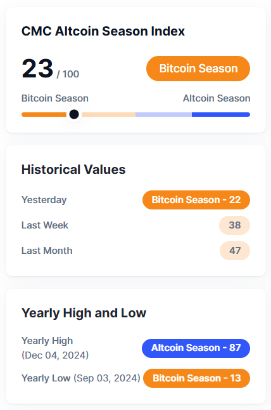
Task: Click the Yearly Low (Sep 03, 2024) label
Action: (x=81, y=378)
